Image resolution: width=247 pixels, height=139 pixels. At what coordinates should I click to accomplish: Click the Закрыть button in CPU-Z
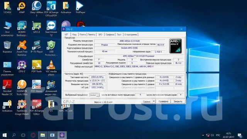178,101
